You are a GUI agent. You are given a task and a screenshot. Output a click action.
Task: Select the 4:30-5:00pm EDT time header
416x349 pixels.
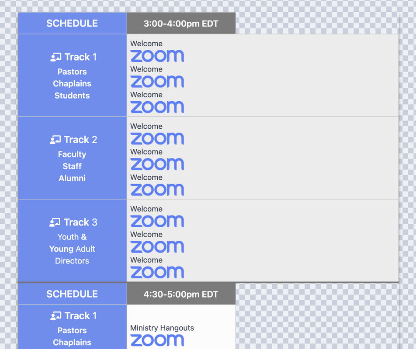tap(181, 294)
